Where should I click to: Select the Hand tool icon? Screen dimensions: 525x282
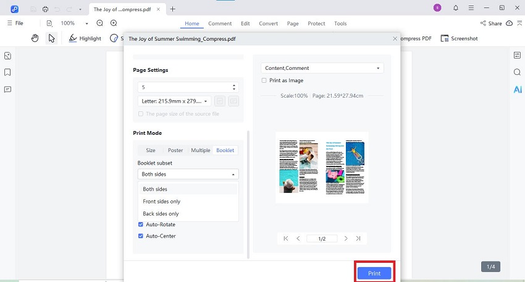tap(35, 38)
